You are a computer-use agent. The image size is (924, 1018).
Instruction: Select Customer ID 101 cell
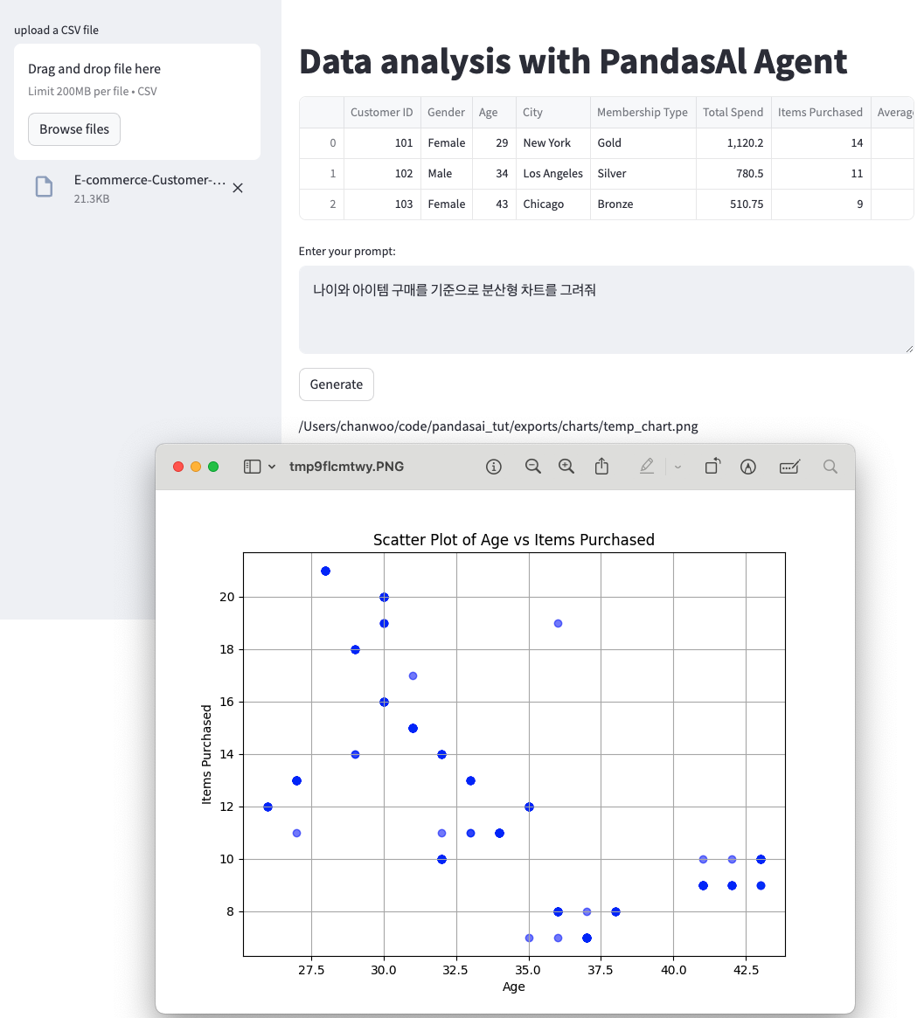click(382, 142)
